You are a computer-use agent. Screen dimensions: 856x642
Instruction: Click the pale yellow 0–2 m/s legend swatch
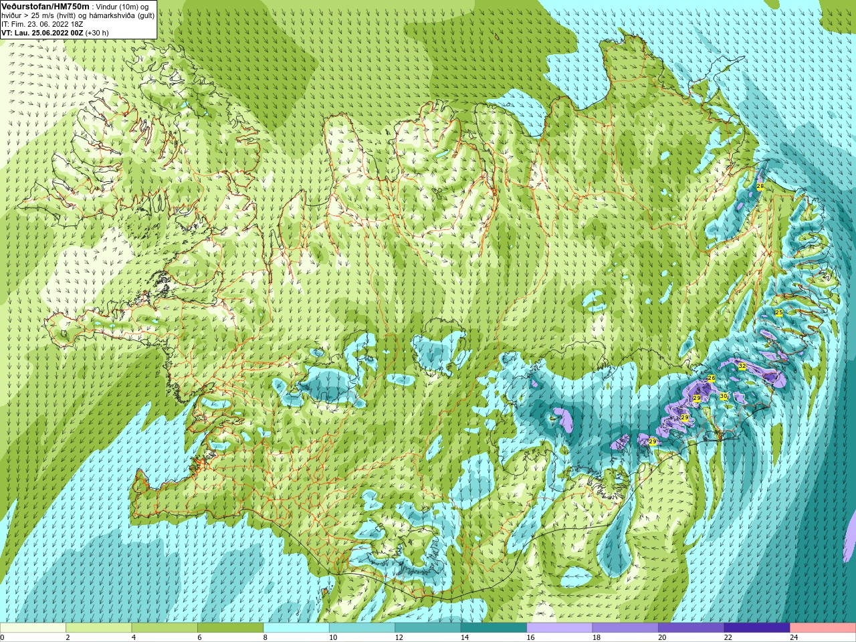33,628
